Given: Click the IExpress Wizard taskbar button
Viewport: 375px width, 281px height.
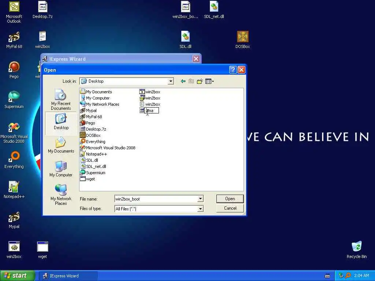Looking at the screenshot, I should pyautogui.click(x=68, y=276).
